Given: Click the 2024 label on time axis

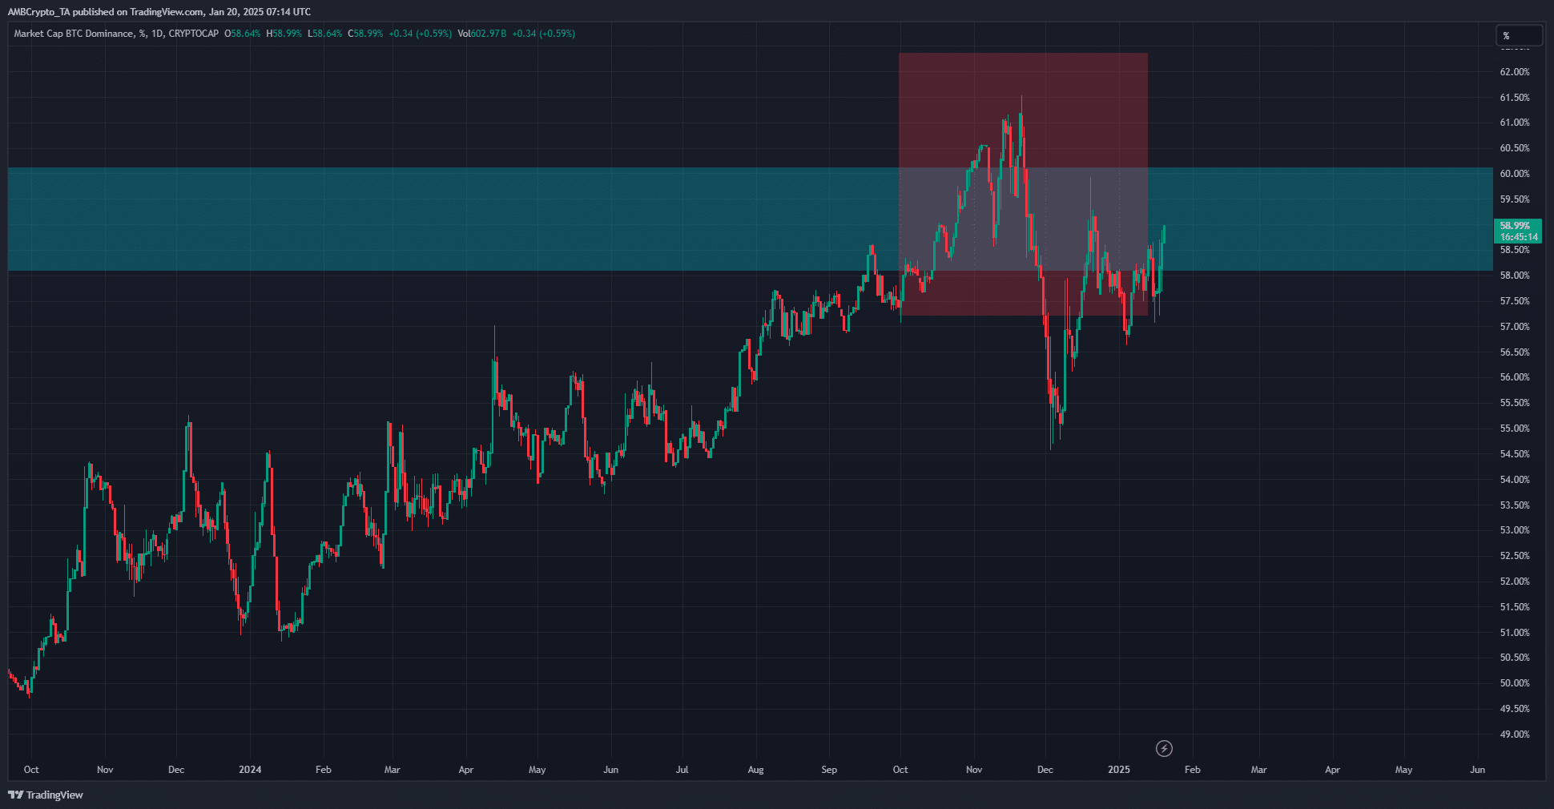Looking at the screenshot, I should (250, 770).
